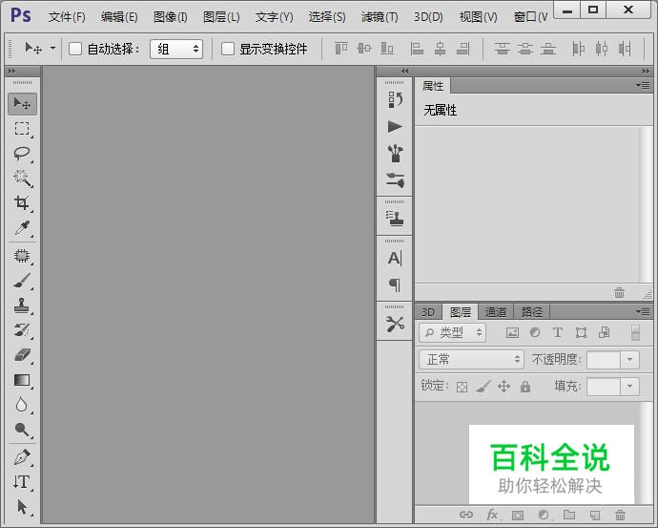Open the 编辑(E) menu
658x528 pixels.
point(119,17)
